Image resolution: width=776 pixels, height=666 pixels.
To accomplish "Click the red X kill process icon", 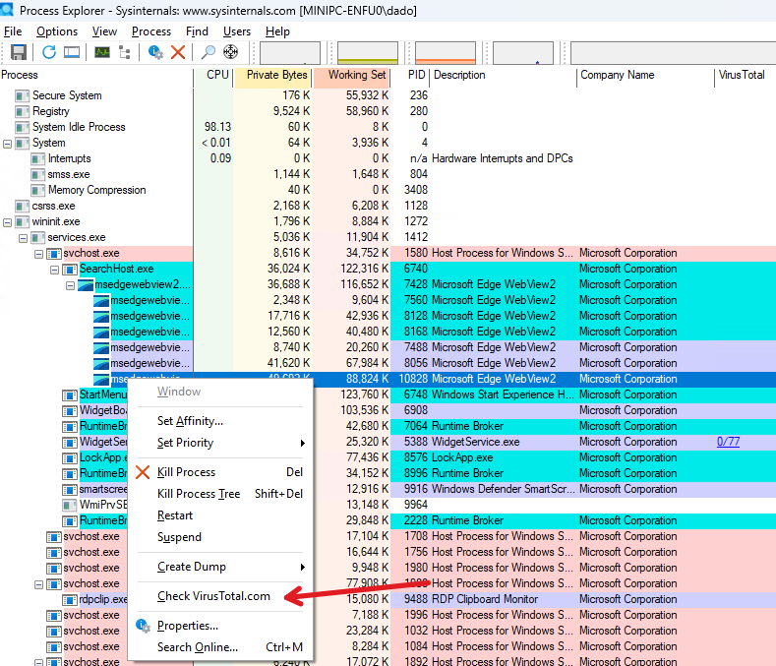I will [178, 52].
